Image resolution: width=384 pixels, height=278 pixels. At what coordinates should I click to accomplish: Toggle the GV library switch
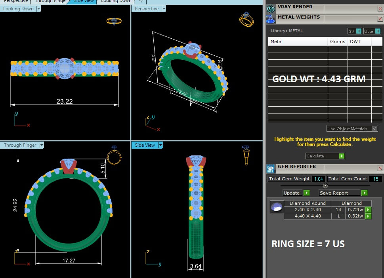coord(359,31)
